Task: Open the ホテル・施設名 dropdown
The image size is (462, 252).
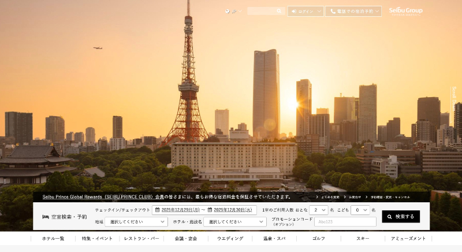Action: click(x=235, y=222)
